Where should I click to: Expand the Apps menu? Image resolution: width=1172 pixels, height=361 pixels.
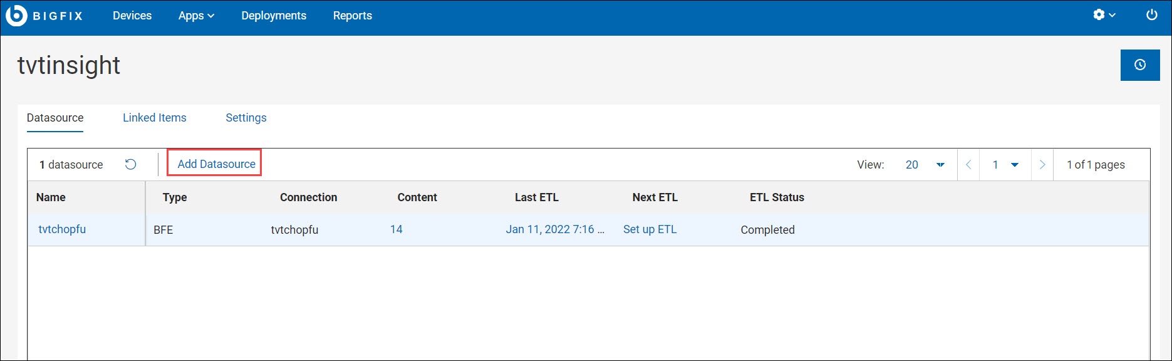(196, 16)
